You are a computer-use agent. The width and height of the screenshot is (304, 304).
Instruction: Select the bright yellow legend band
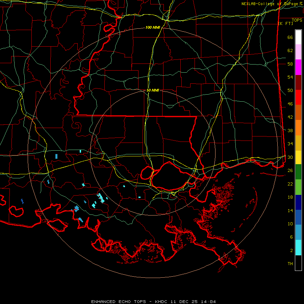click(x=298, y=157)
